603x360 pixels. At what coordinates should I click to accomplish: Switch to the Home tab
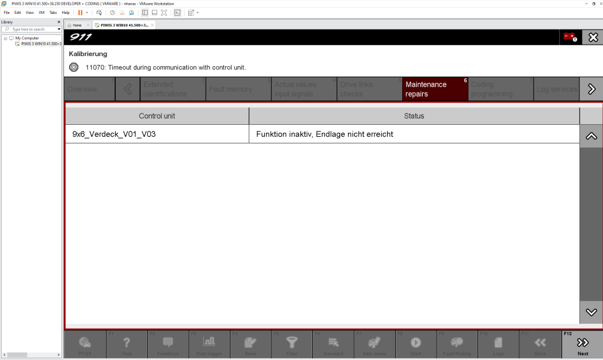[x=77, y=25]
